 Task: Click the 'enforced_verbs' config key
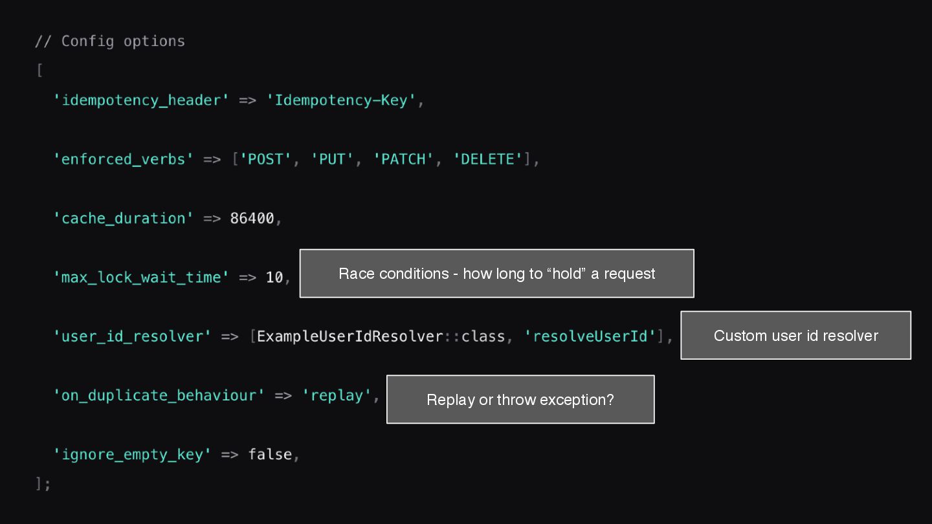coord(124,160)
